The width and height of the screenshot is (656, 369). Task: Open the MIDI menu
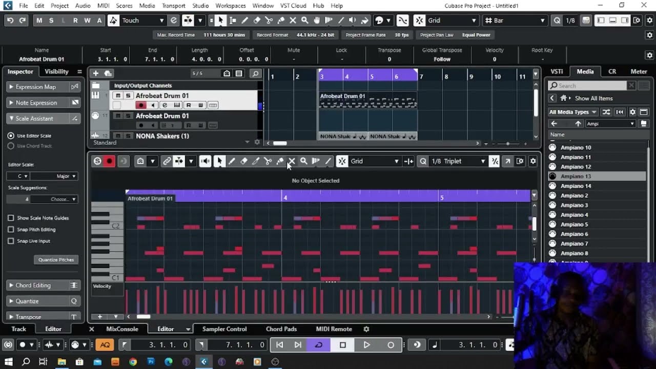tap(104, 6)
